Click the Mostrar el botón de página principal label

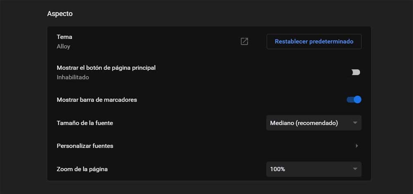coord(106,68)
